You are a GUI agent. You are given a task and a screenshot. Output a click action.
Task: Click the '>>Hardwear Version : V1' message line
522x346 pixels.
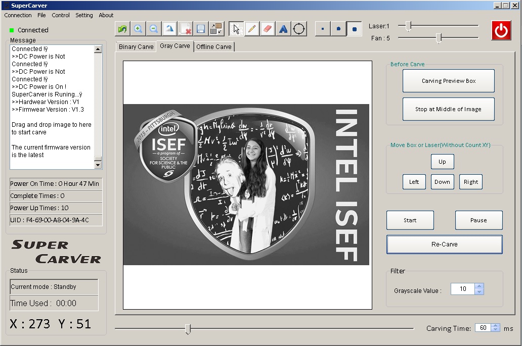(46, 102)
